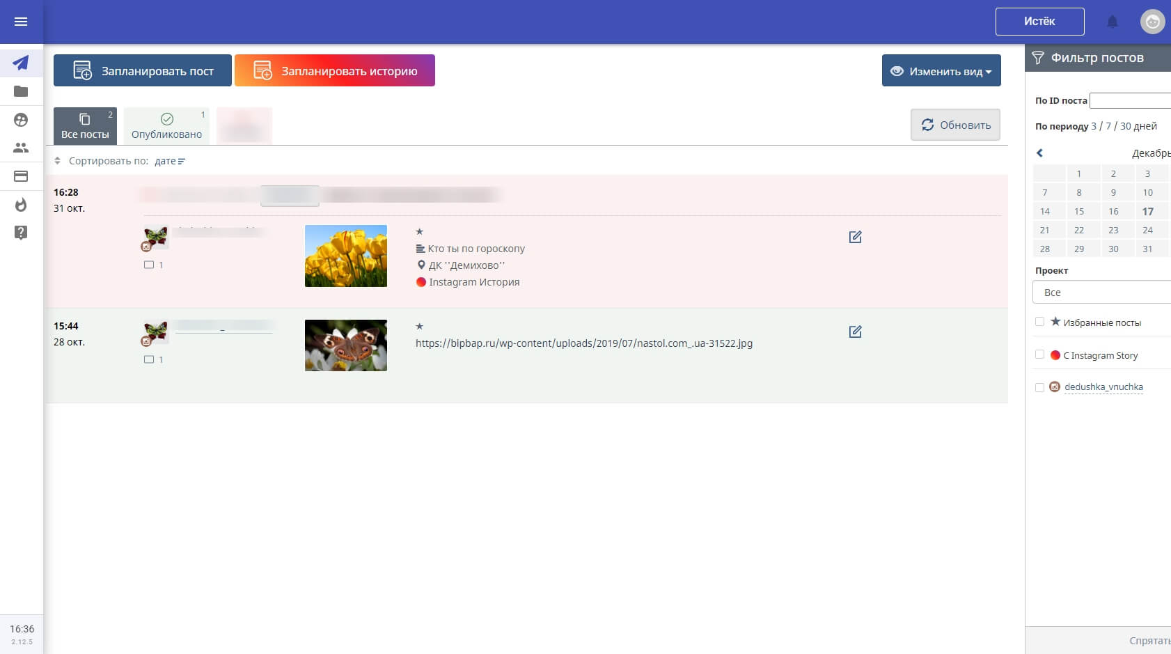
Task: Click Спрятать to hide filter panel
Action: [x=1149, y=641]
